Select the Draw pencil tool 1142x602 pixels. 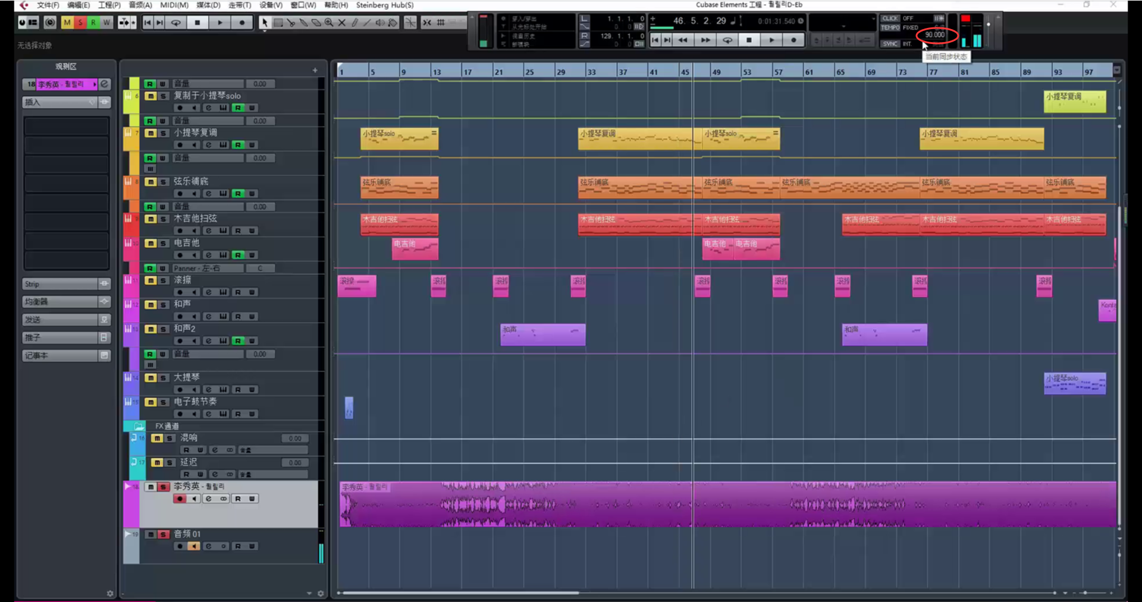click(x=354, y=23)
